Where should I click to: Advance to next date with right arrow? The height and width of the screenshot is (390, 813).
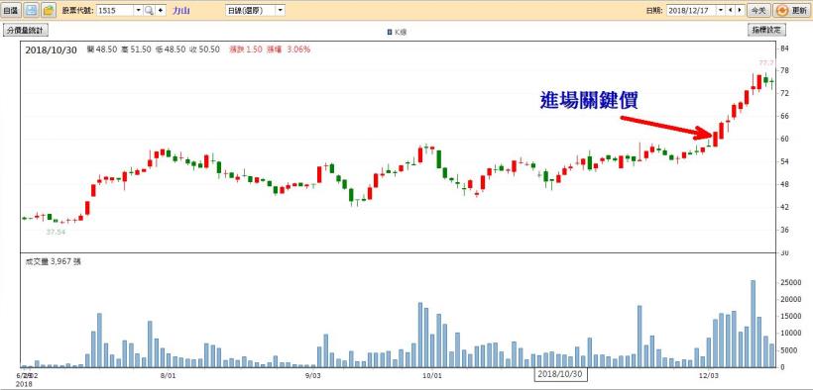[x=740, y=10]
